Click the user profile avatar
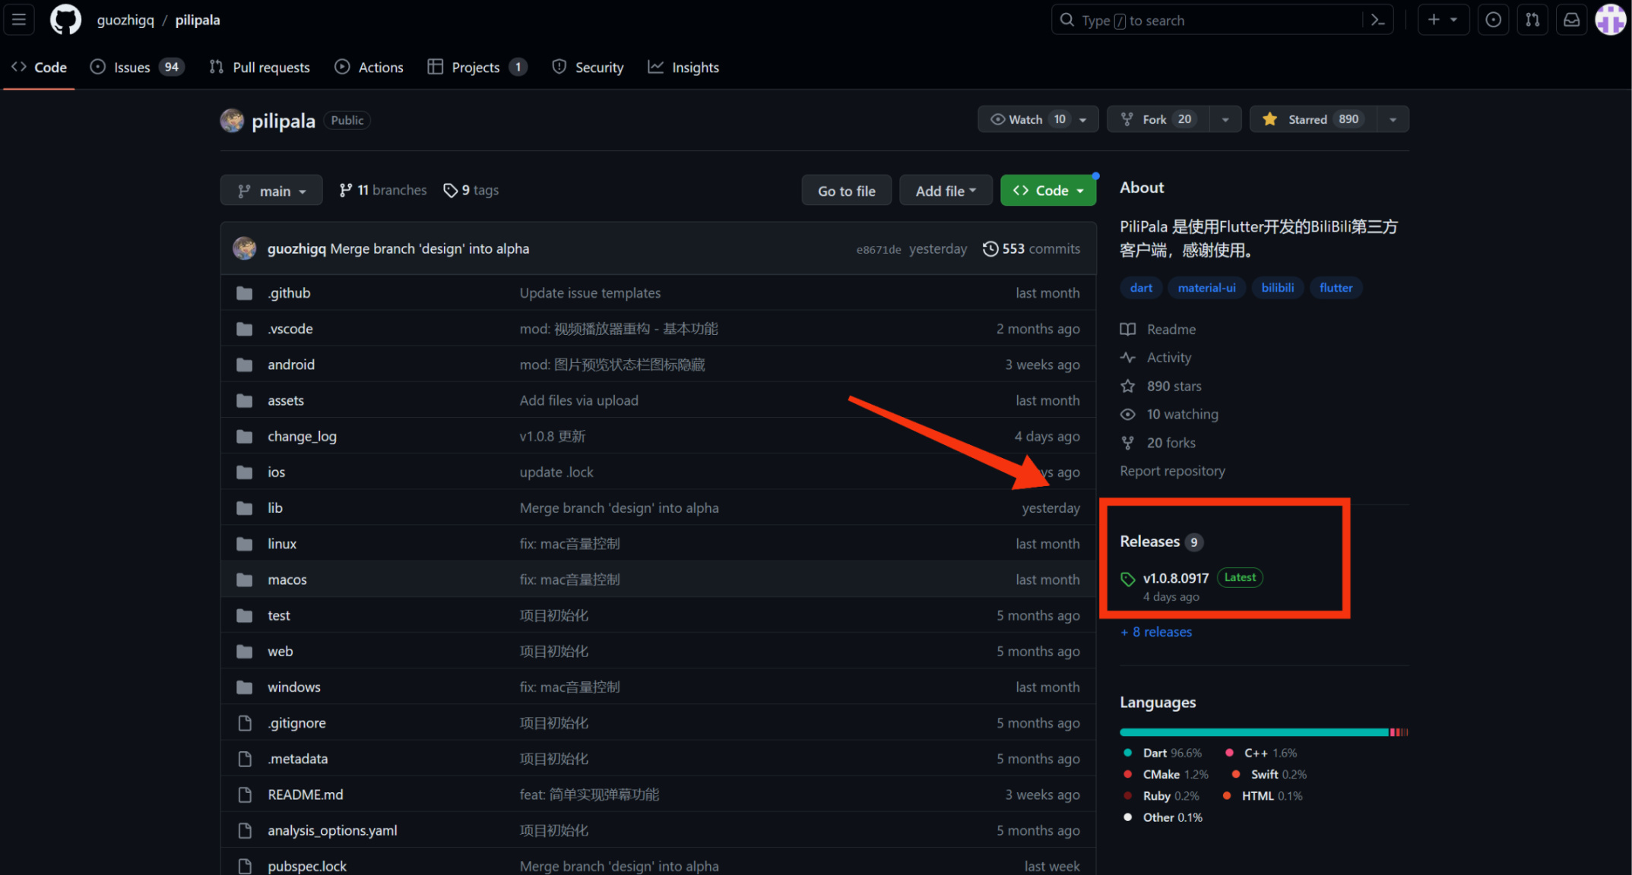 point(1610,21)
